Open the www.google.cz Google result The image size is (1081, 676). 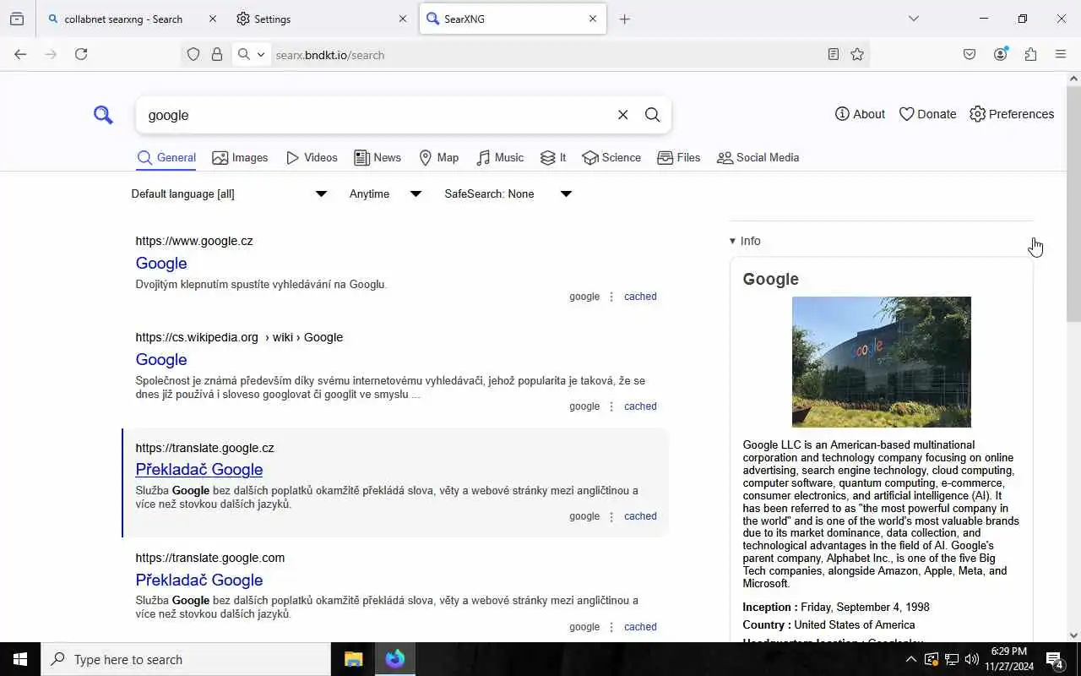click(x=161, y=263)
